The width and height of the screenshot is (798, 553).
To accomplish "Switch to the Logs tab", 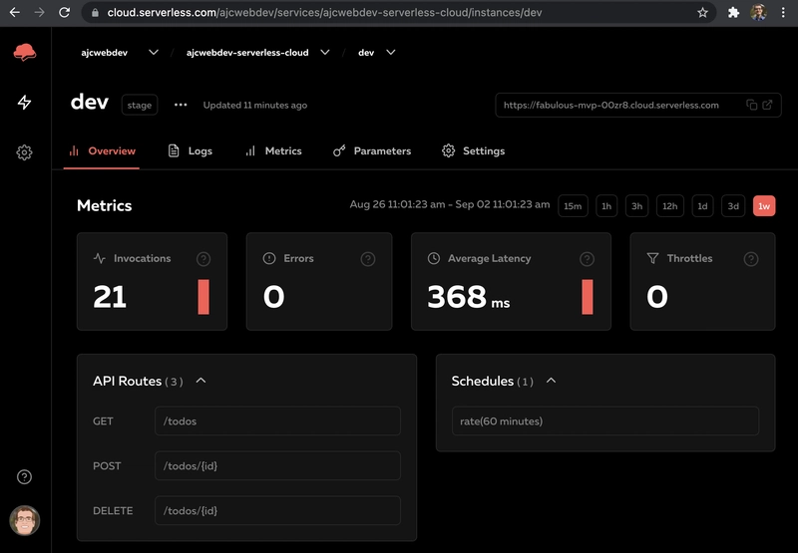I will pyautogui.click(x=190, y=151).
